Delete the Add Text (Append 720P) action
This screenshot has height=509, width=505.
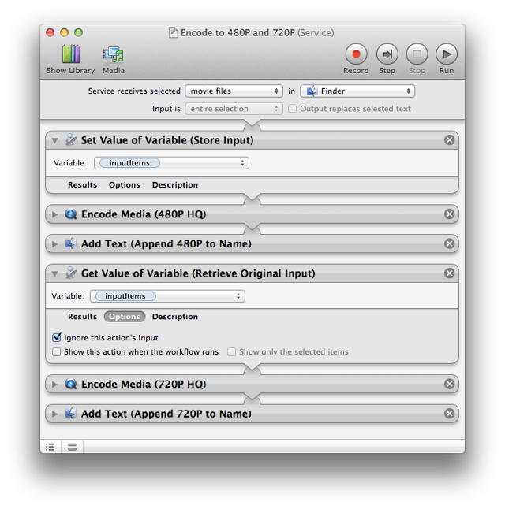tap(449, 414)
